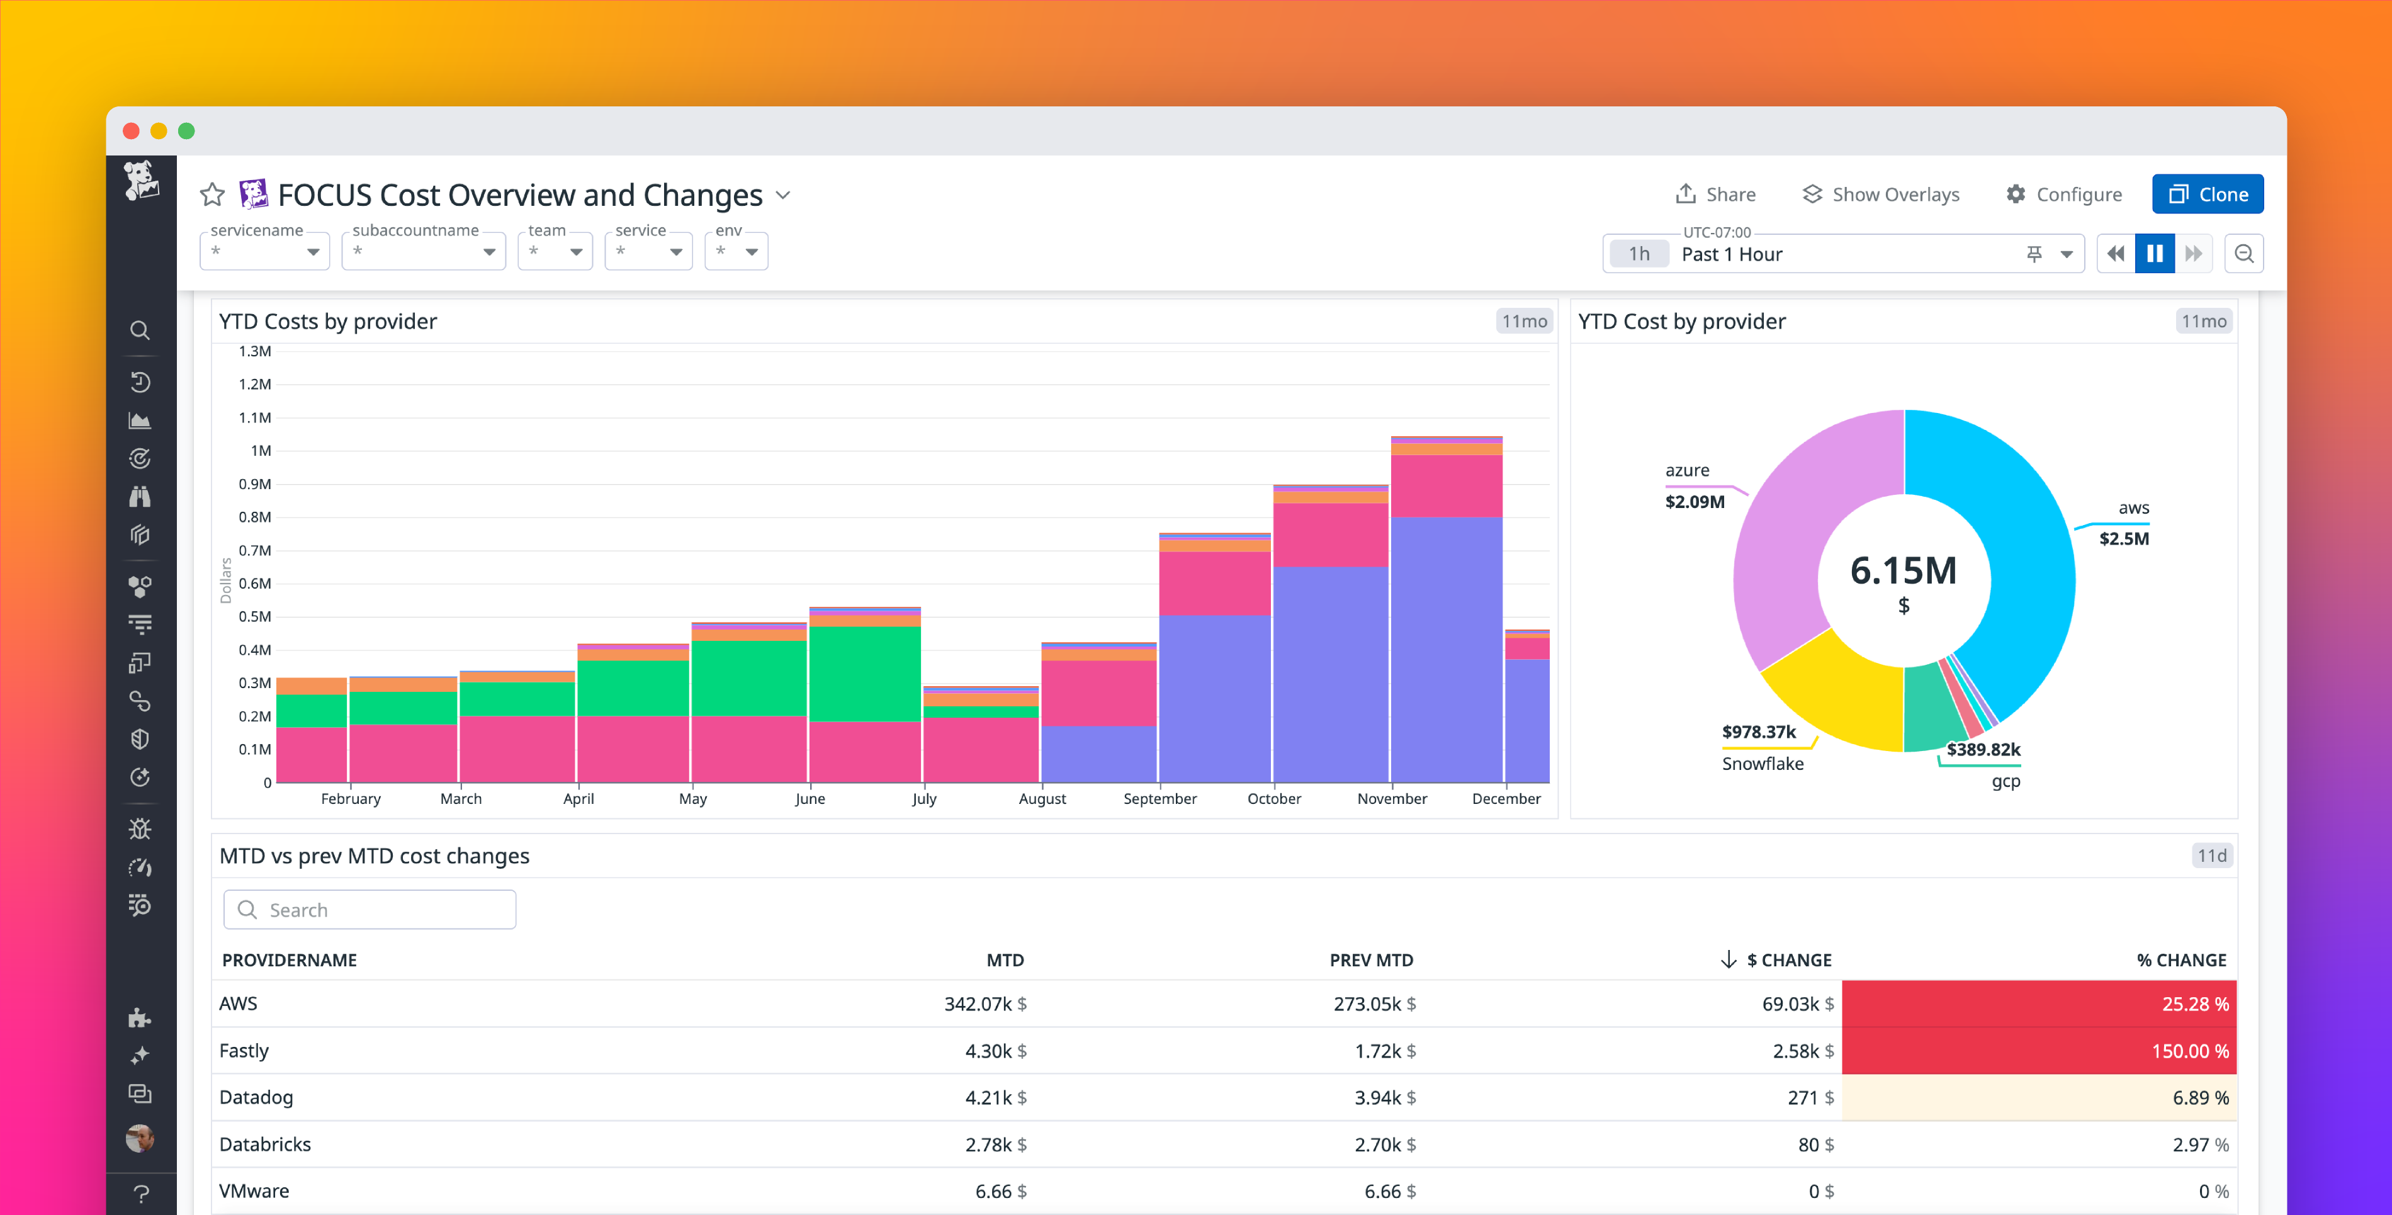Image resolution: width=2392 pixels, height=1215 pixels.
Task: Open the integrations puzzle piece icon
Action: [x=140, y=1017]
